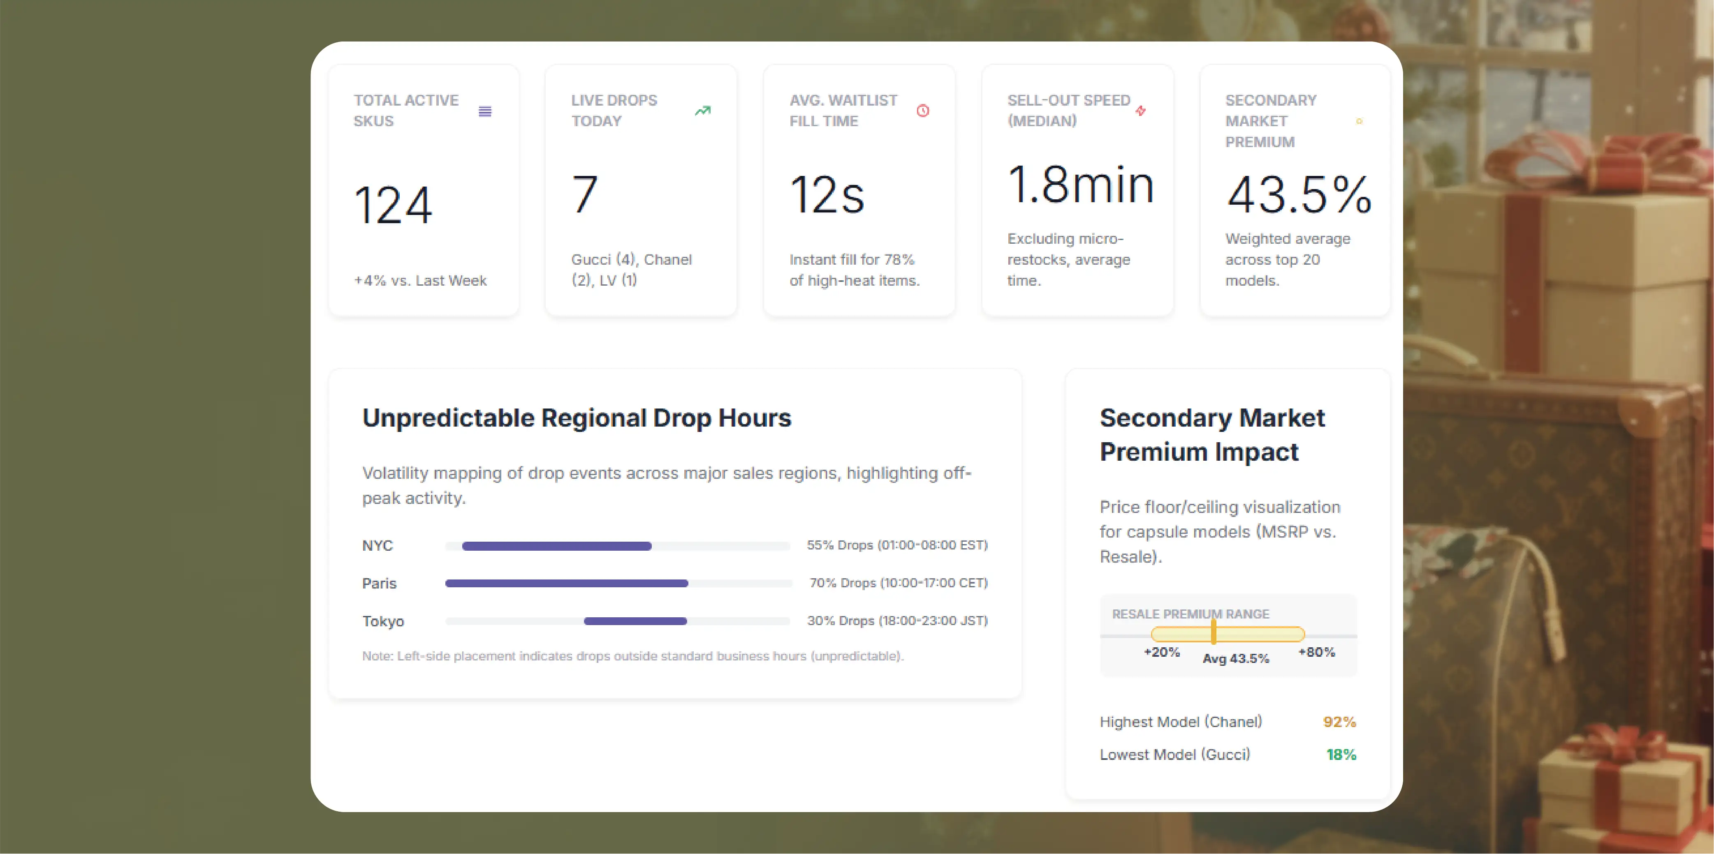Click the 124 total active SKUs value
The height and width of the screenshot is (854, 1714).
tap(393, 205)
